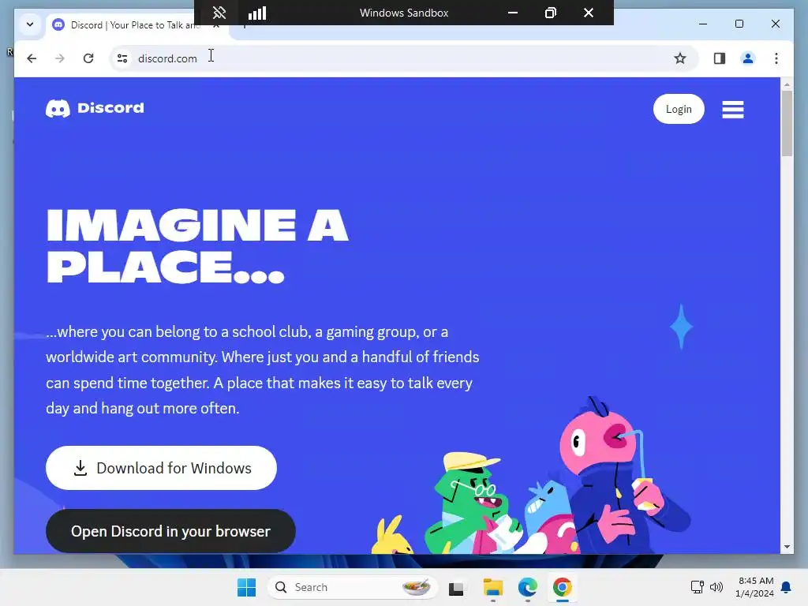Maximize the Chrome window

pos(739,24)
